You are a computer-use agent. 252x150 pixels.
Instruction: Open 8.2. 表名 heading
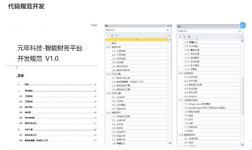pos(211,143)
